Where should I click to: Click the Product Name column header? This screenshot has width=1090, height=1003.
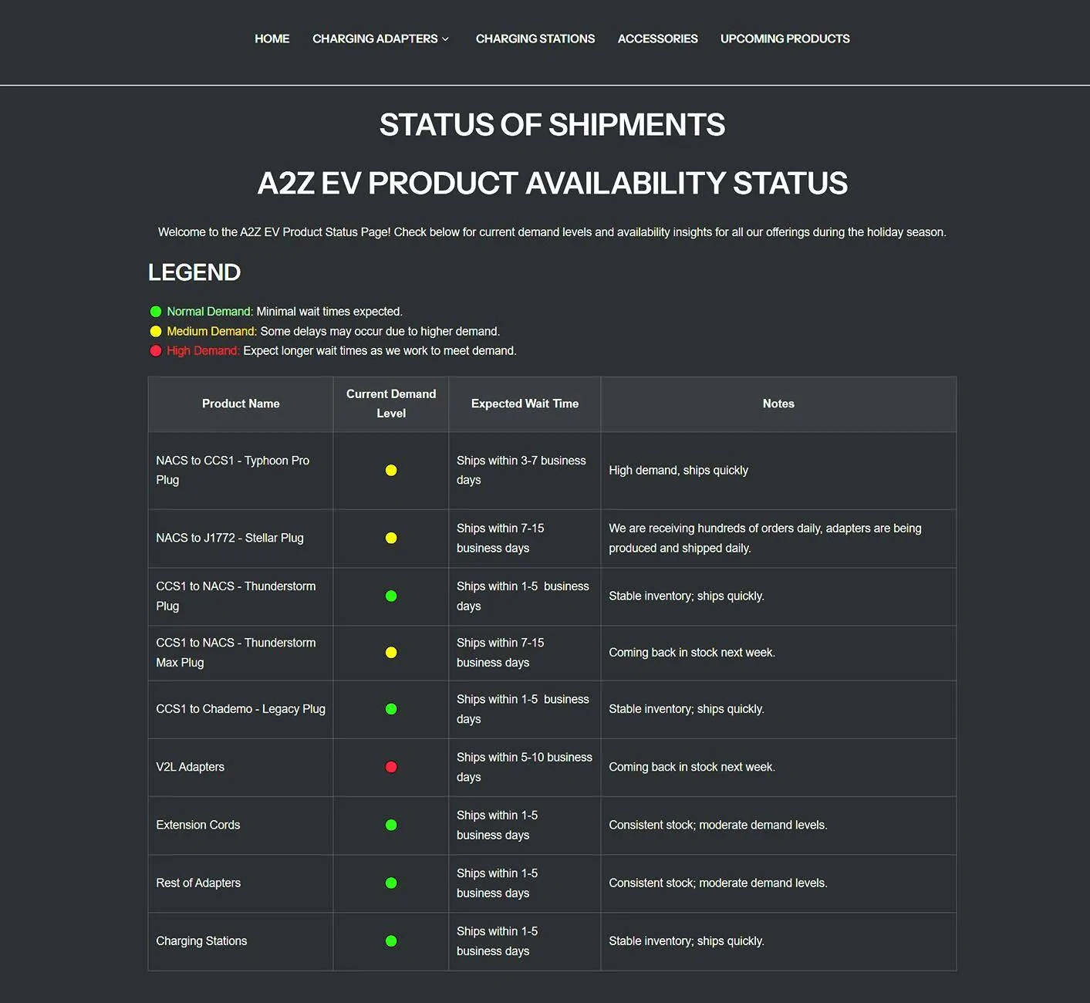click(241, 404)
